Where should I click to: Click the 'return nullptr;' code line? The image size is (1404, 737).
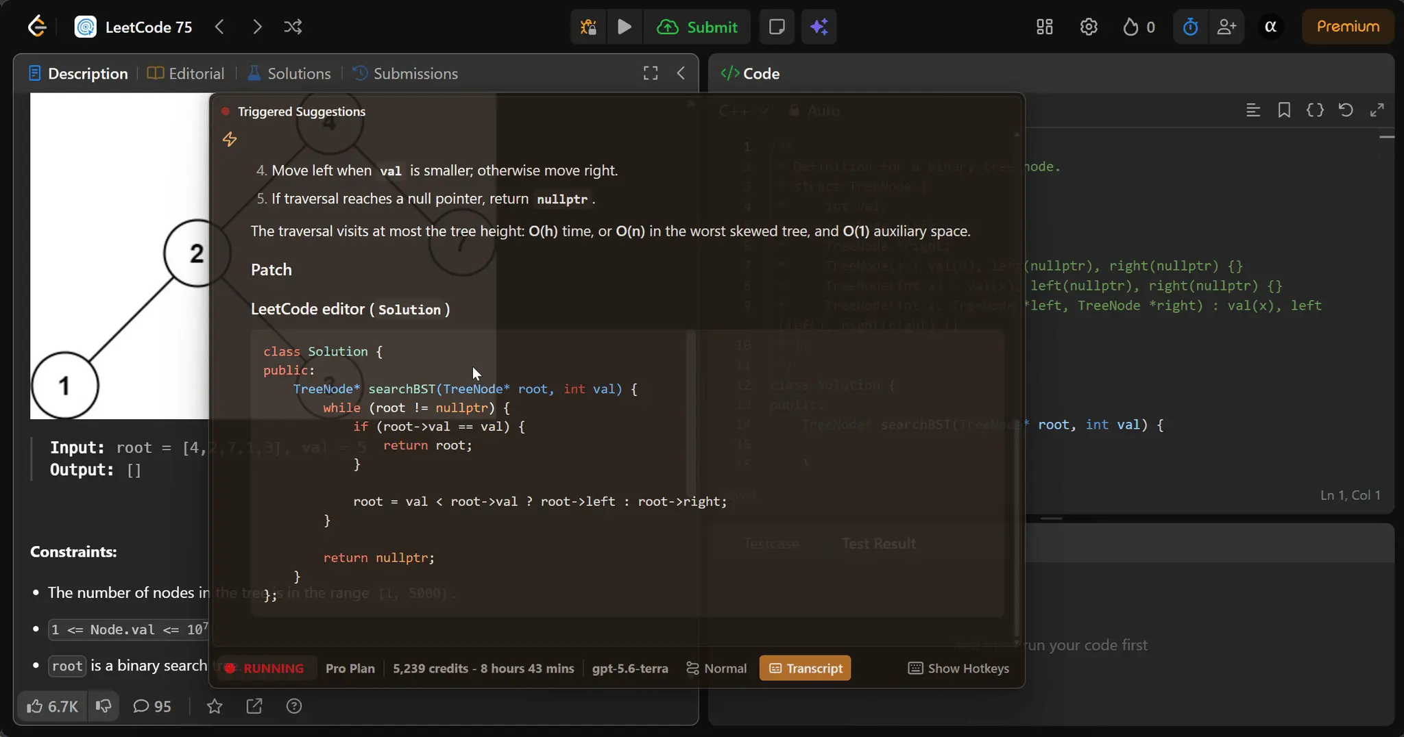(x=379, y=558)
